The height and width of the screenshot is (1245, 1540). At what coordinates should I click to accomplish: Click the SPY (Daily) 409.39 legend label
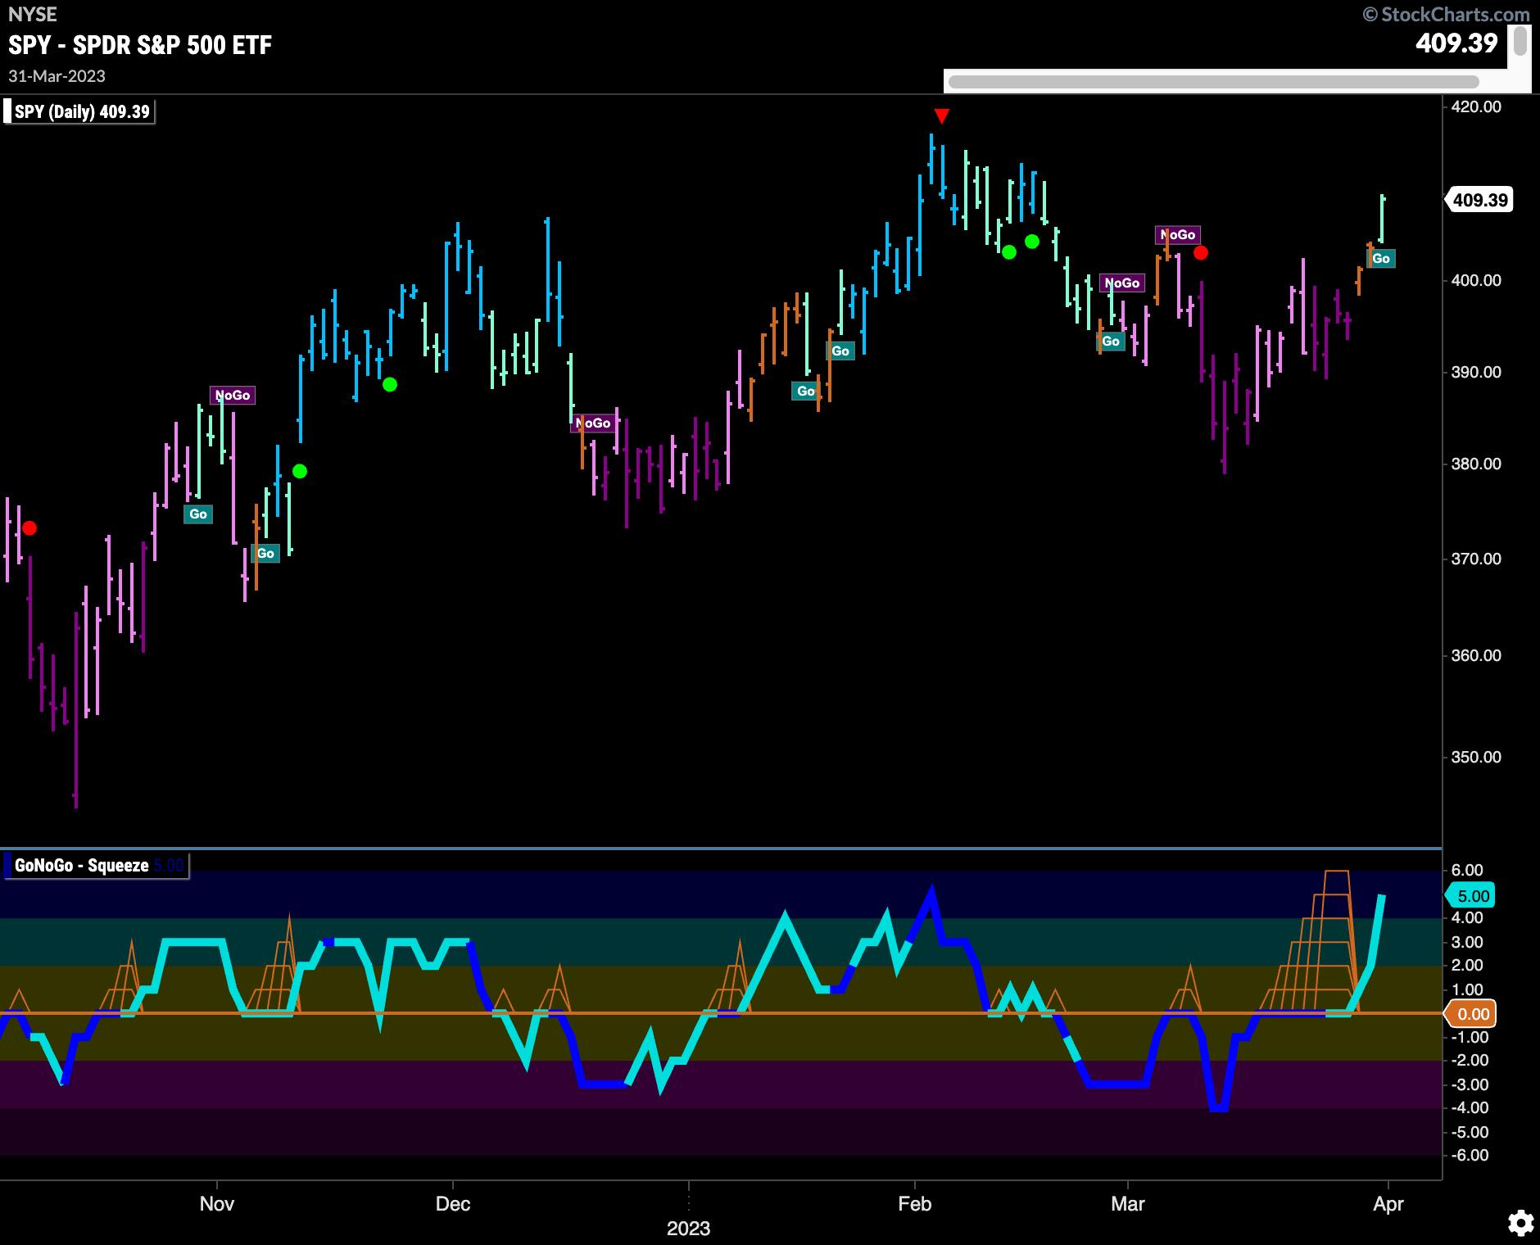tap(81, 111)
